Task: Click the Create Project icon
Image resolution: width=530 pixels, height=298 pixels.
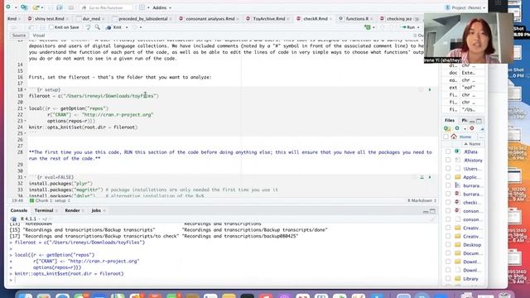Action: coord(24,7)
